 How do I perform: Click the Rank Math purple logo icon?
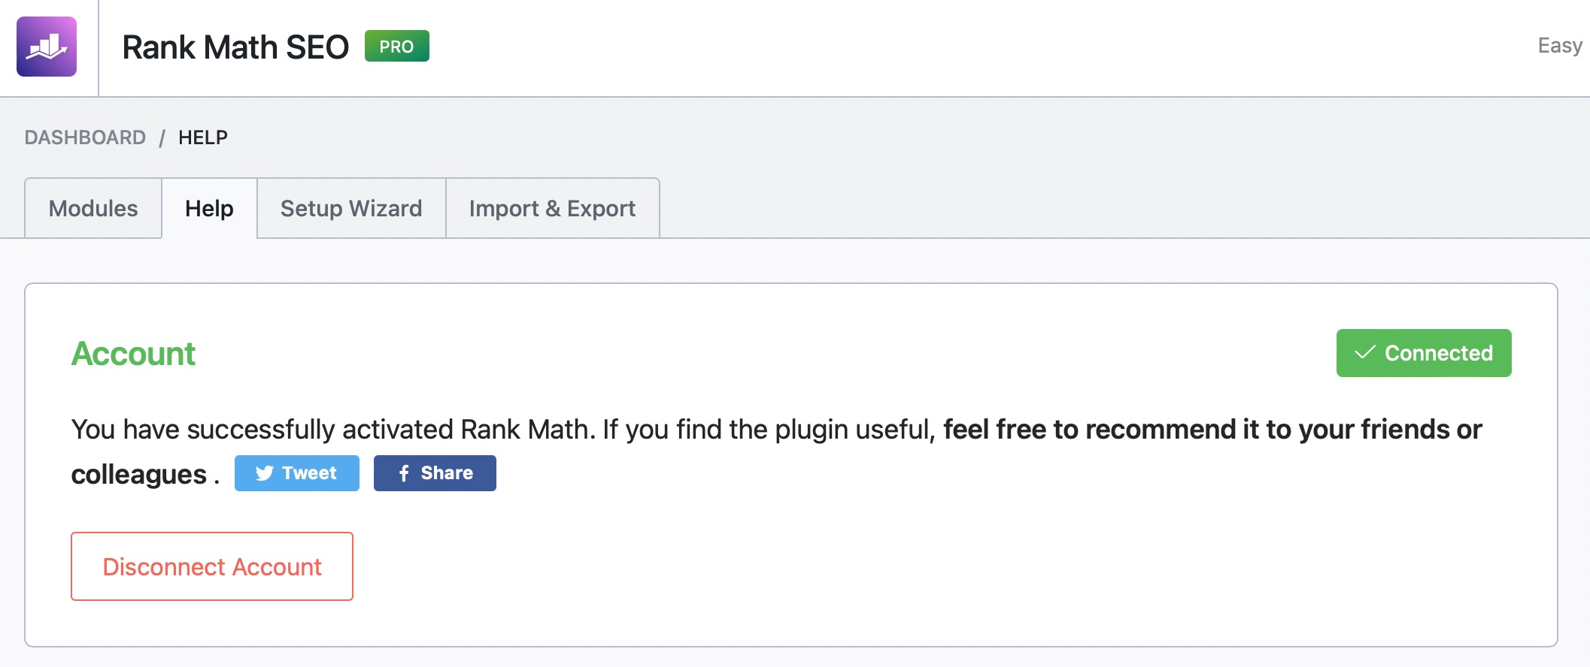47,47
